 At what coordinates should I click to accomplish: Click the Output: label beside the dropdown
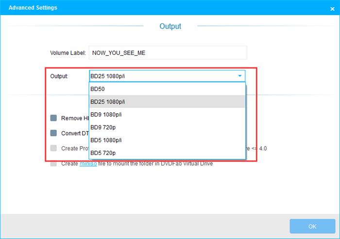(x=59, y=76)
